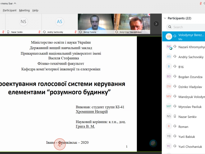This screenshot has height=154, width=205.
Task: Click the NS avatar in video strip
Action: click(x=23, y=22)
